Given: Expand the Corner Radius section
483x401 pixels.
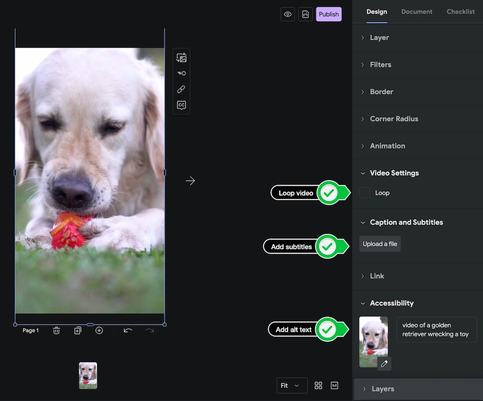Looking at the screenshot, I should pos(394,119).
